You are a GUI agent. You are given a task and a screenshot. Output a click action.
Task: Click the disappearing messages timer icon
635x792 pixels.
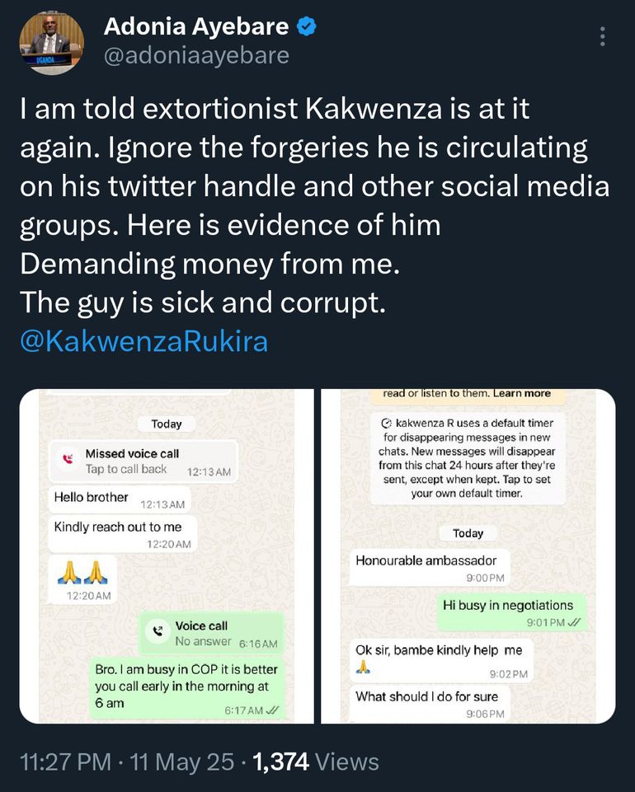tap(387, 423)
